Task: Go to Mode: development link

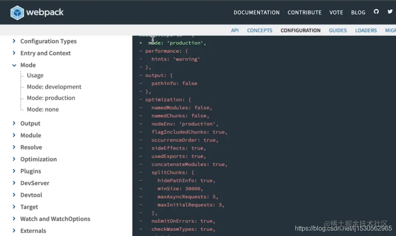Action: click(x=54, y=87)
